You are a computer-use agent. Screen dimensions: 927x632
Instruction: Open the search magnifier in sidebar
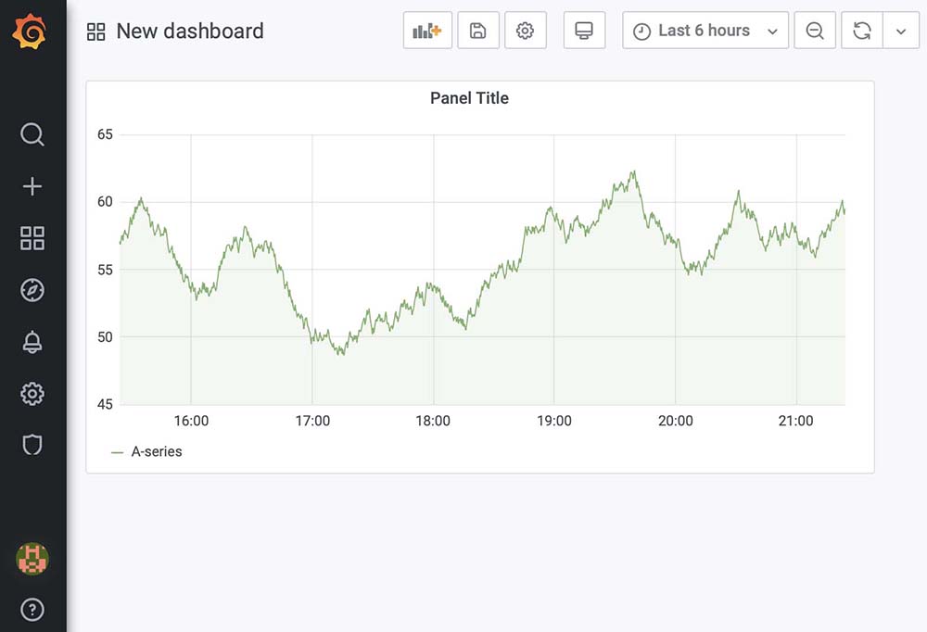point(32,134)
